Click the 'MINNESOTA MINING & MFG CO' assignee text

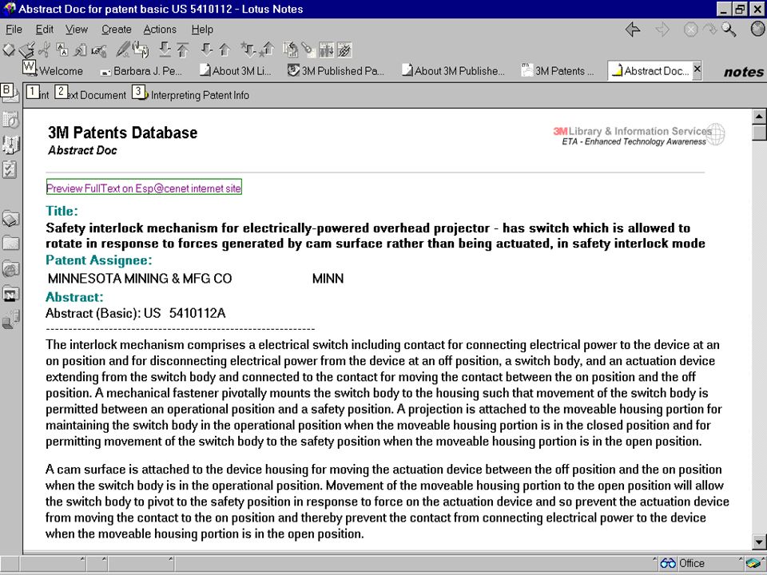pyautogui.click(x=140, y=279)
